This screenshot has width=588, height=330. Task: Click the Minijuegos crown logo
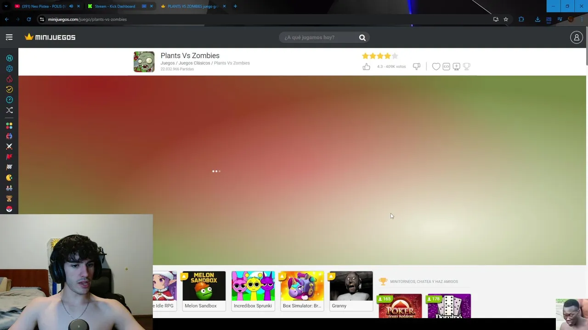point(50,37)
